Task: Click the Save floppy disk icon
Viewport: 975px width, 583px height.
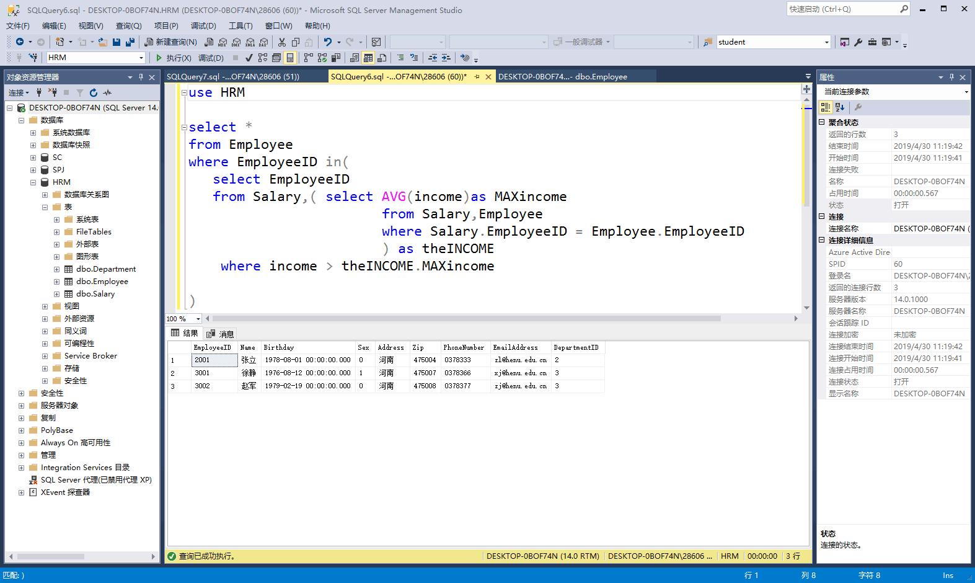Action: (x=117, y=42)
